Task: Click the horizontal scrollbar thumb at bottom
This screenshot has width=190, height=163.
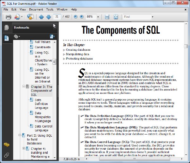Action: [135, 159]
